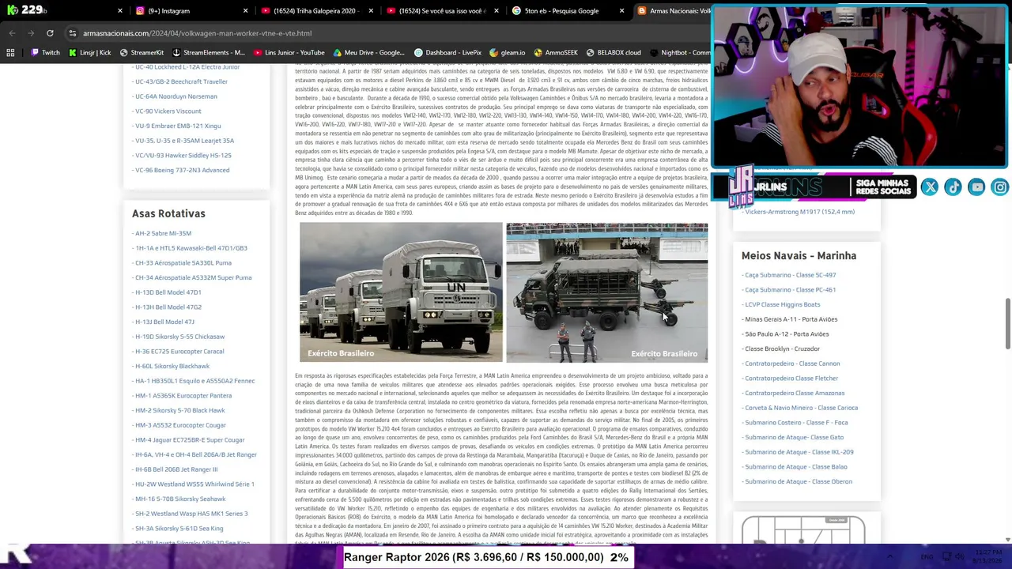Close the Instagram tab
The width and height of the screenshot is (1012, 569).
coord(245,11)
